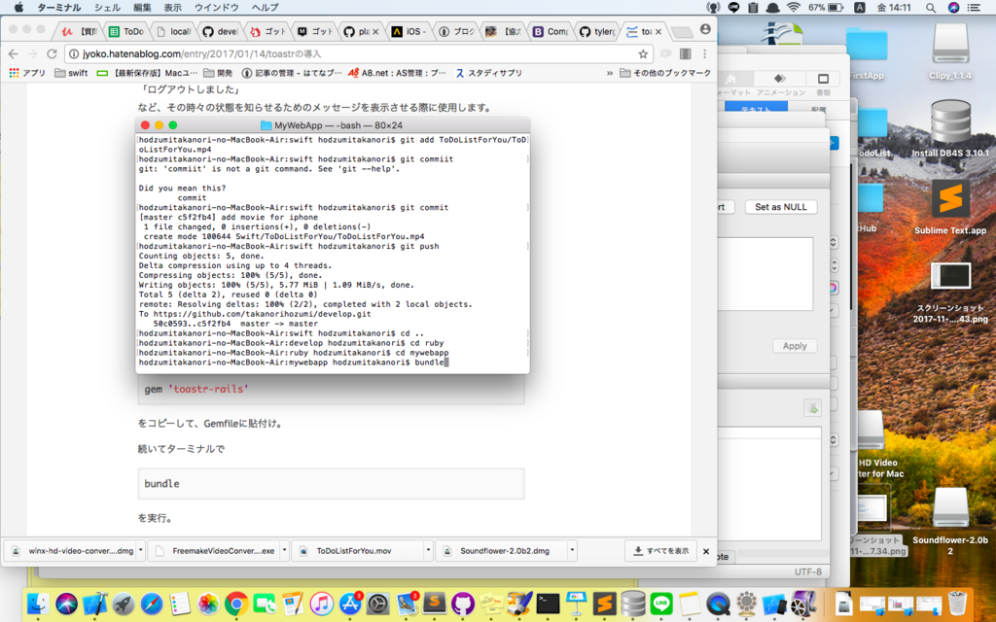The height and width of the screenshot is (622, 996).
Task: Open the 編集 menu
Action: [x=142, y=8]
